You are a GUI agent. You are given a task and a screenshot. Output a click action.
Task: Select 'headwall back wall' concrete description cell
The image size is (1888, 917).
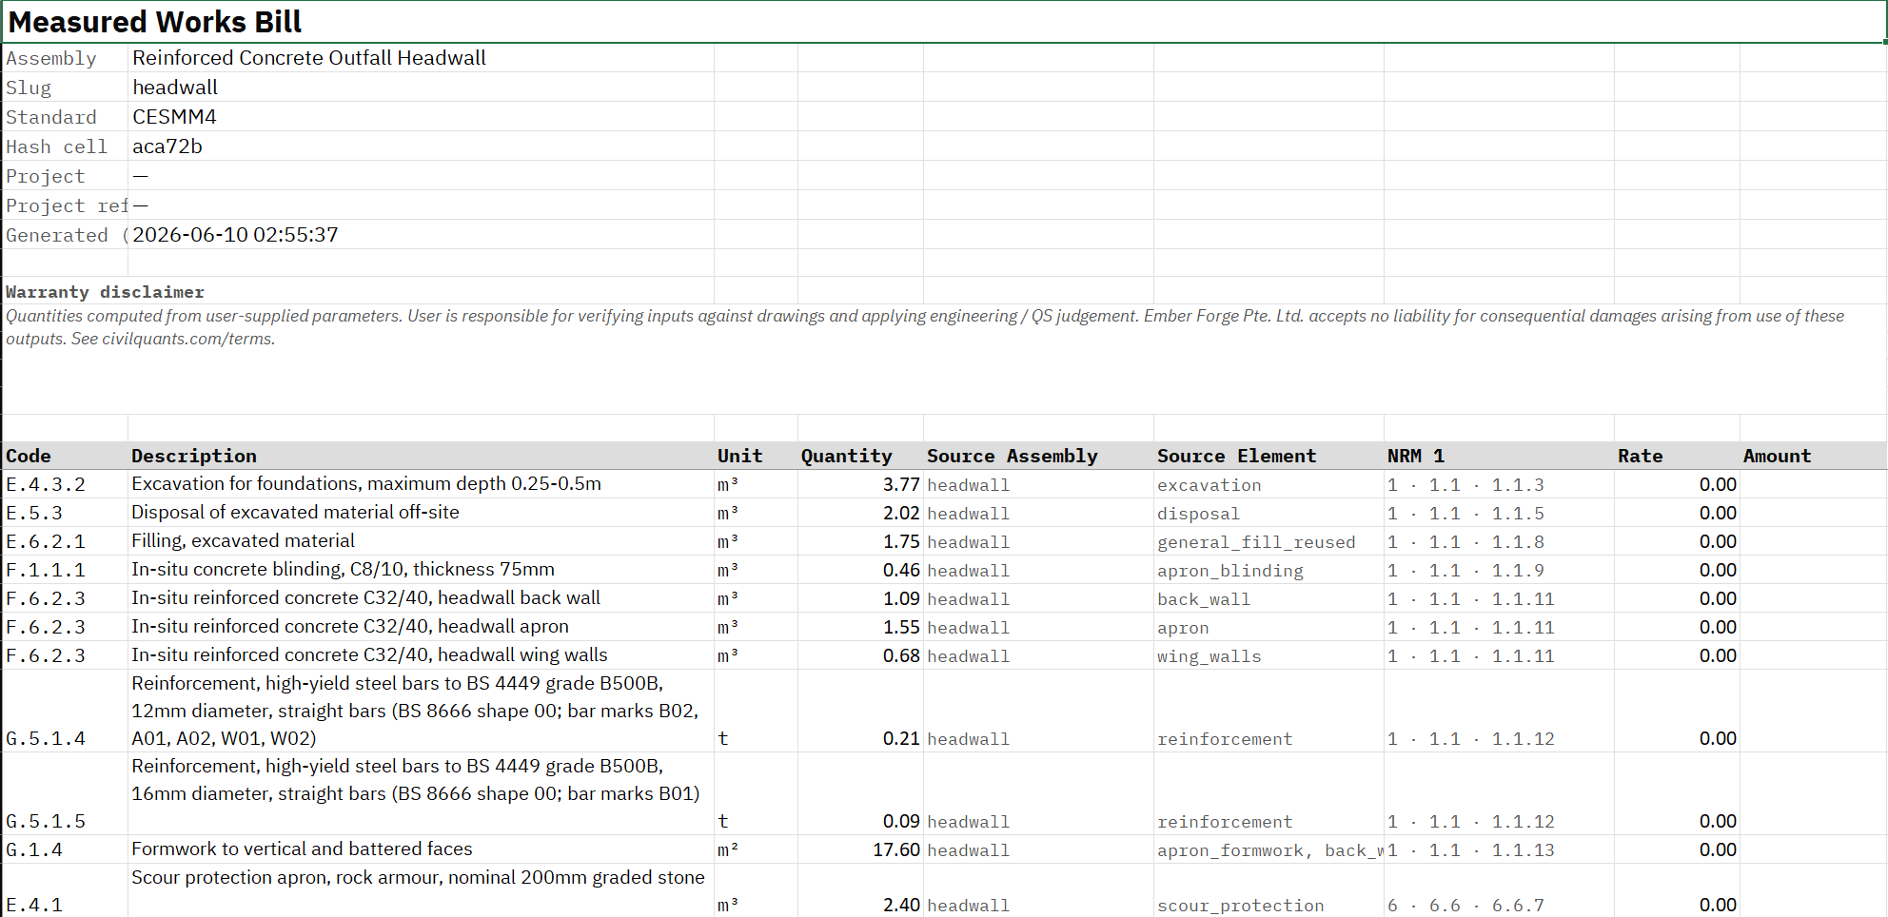(421, 598)
